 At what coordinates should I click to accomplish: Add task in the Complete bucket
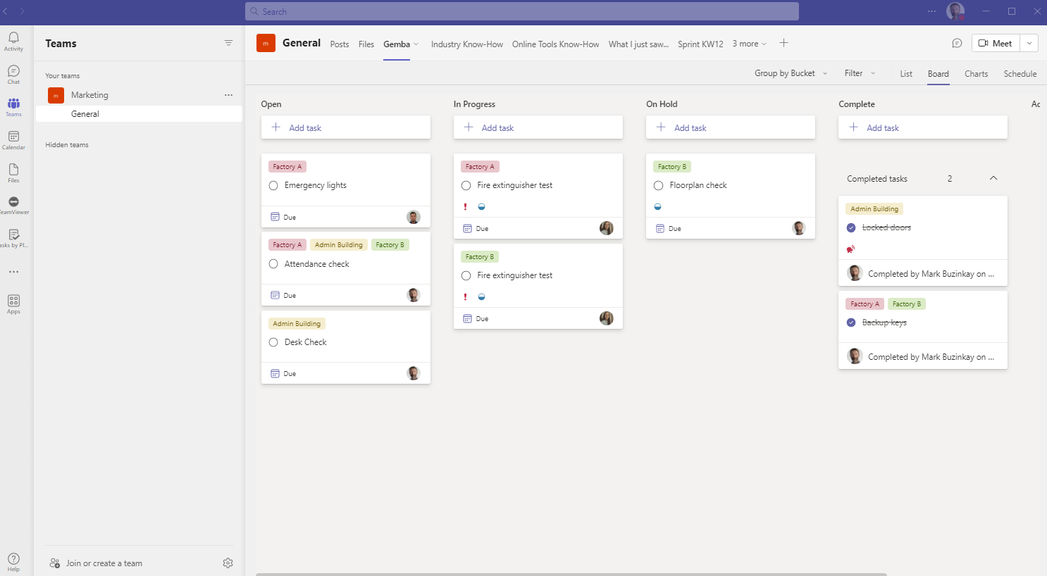(x=923, y=127)
